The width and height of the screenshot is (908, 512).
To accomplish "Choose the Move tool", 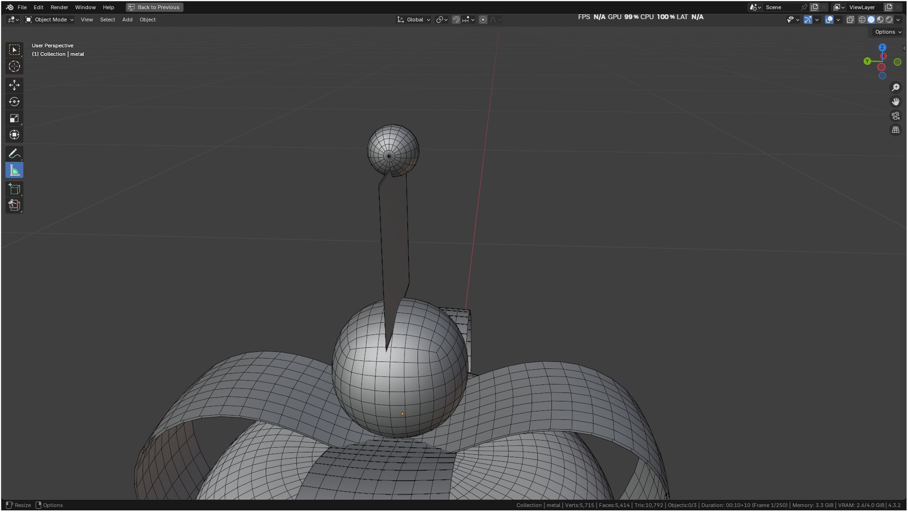I will [x=14, y=85].
